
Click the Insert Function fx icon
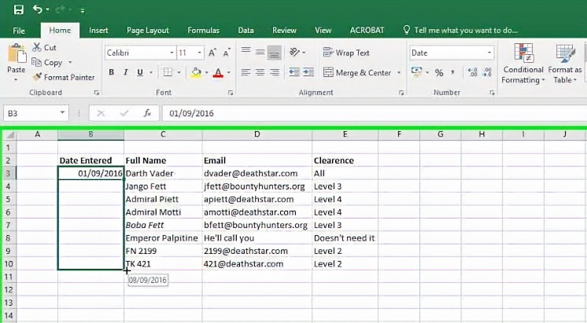144,113
